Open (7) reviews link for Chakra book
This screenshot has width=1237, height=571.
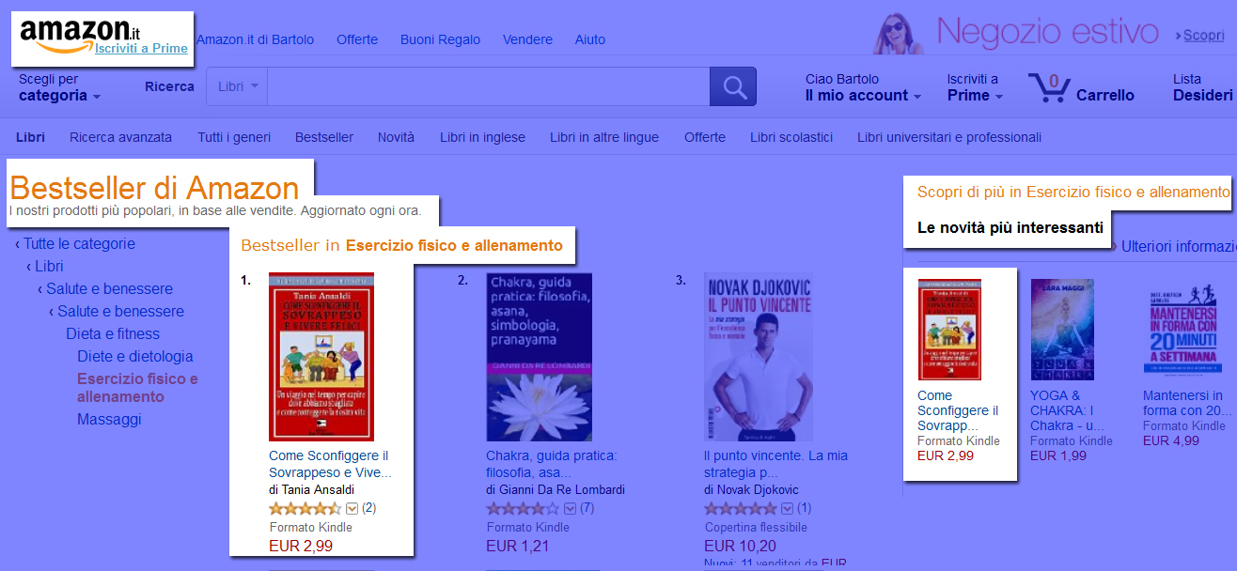click(587, 508)
